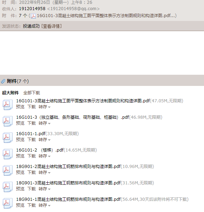Click recipient address 1912014958@qq.com
The height and width of the screenshot is (212, 204).
(x=73, y=9)
